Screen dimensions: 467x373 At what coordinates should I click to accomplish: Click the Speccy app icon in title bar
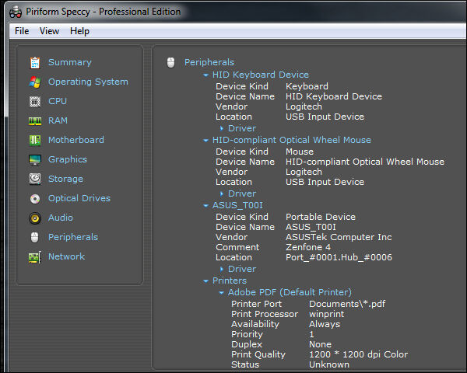tap(16, 12)
